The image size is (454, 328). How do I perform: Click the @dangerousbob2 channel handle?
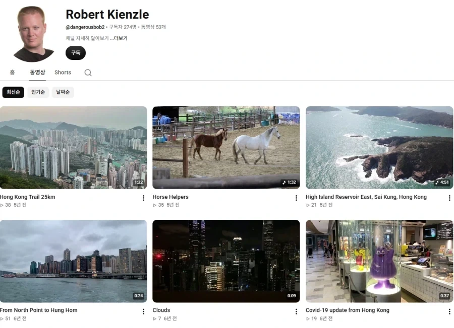click(85, 27)
